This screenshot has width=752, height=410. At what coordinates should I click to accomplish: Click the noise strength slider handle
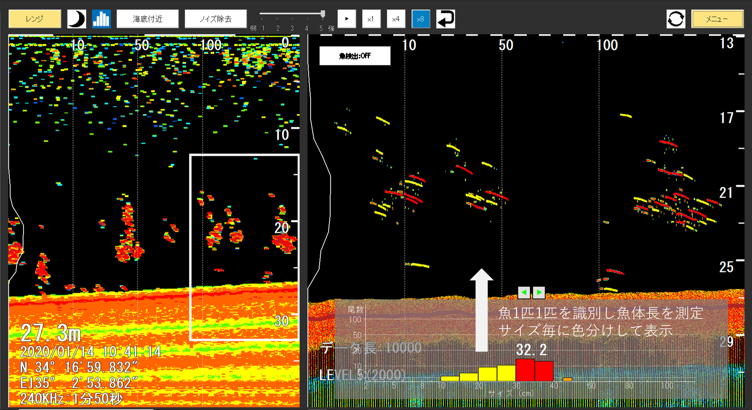[x=323, y=14]
